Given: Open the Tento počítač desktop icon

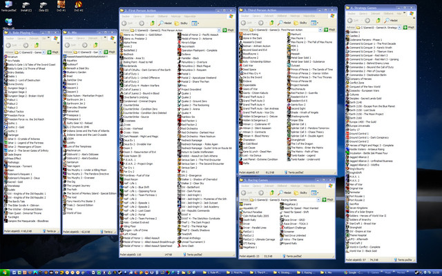Looking at the screenshot, I should tap(8, 5).
